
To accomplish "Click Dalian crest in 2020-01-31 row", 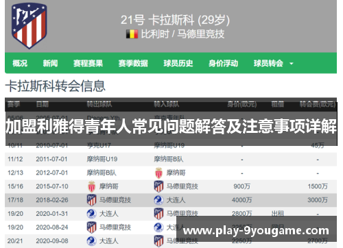I will tap(91, 214).
